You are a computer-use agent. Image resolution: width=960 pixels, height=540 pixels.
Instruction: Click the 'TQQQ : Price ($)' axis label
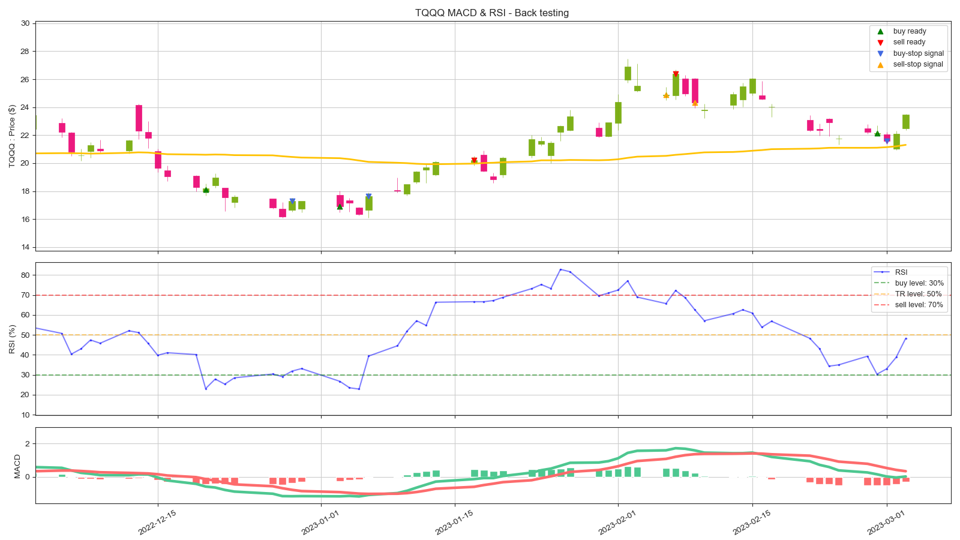point(12,136)
